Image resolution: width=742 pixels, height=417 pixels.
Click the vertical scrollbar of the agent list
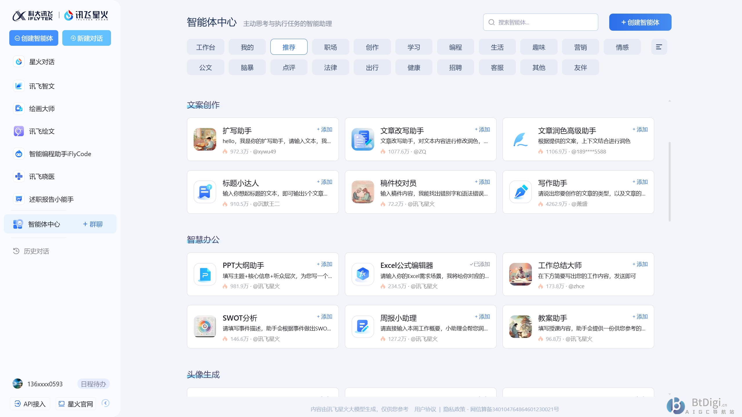click(x=670, y=182)
